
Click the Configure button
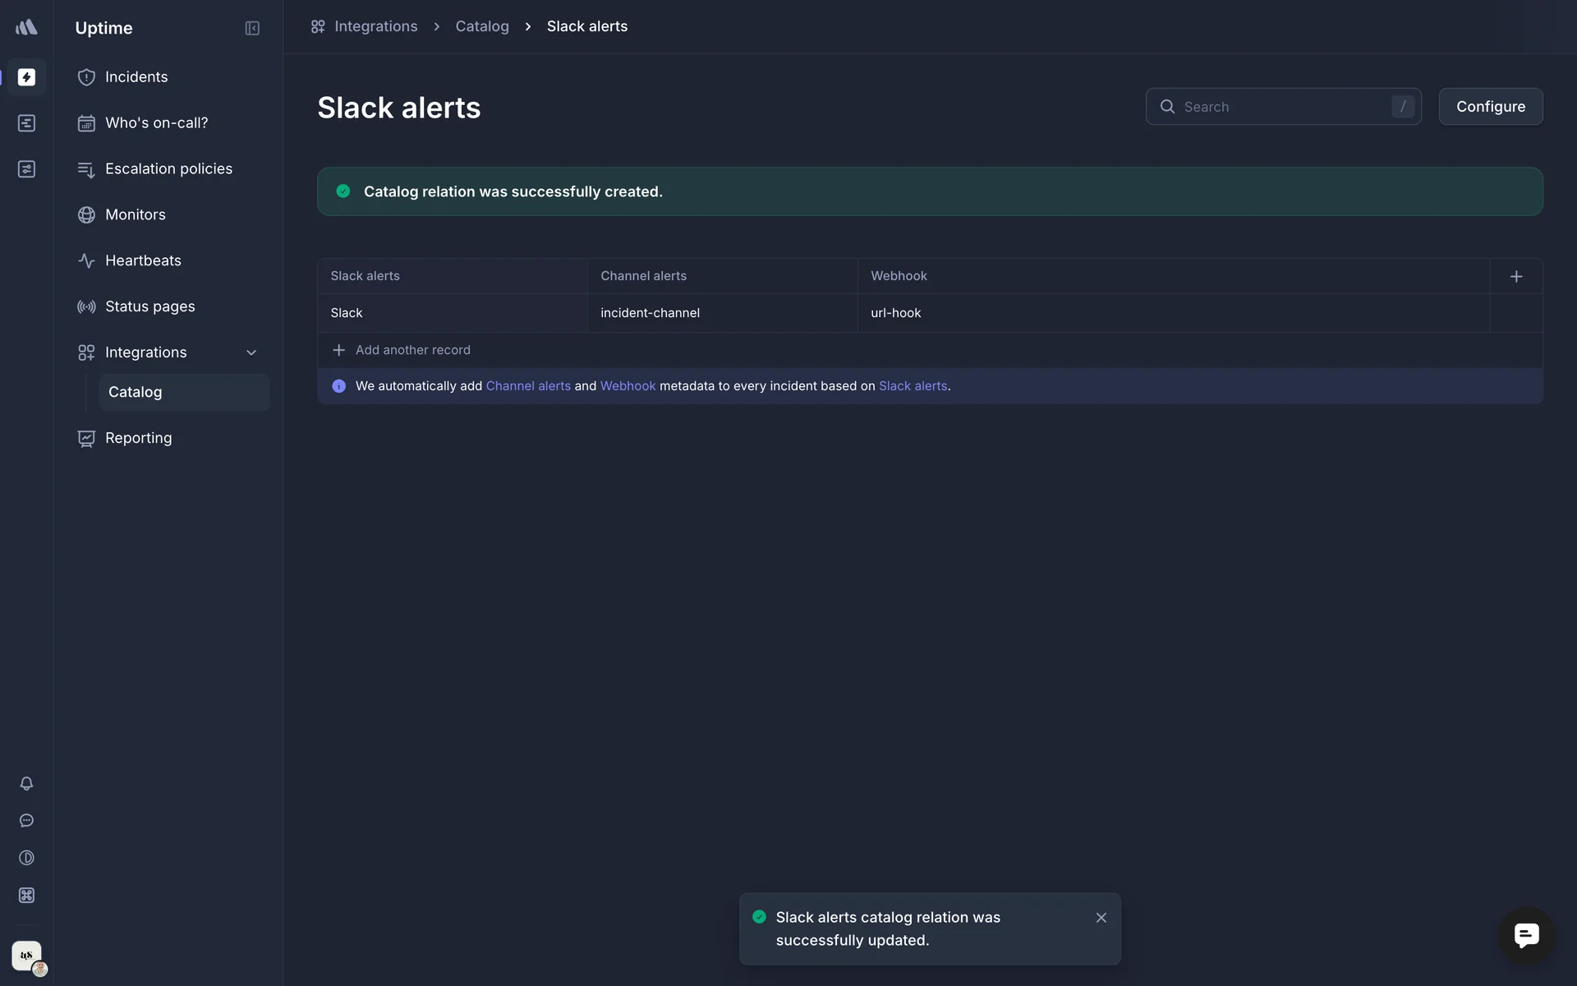[1490, 107]
